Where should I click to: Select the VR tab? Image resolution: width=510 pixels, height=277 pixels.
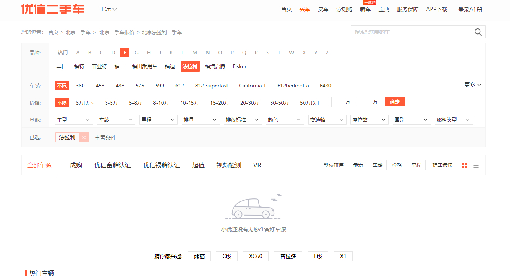click(257, 165)
